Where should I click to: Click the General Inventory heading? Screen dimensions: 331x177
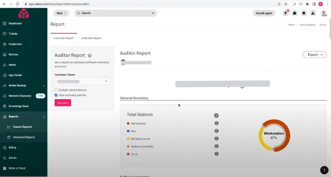coord(134,98)
